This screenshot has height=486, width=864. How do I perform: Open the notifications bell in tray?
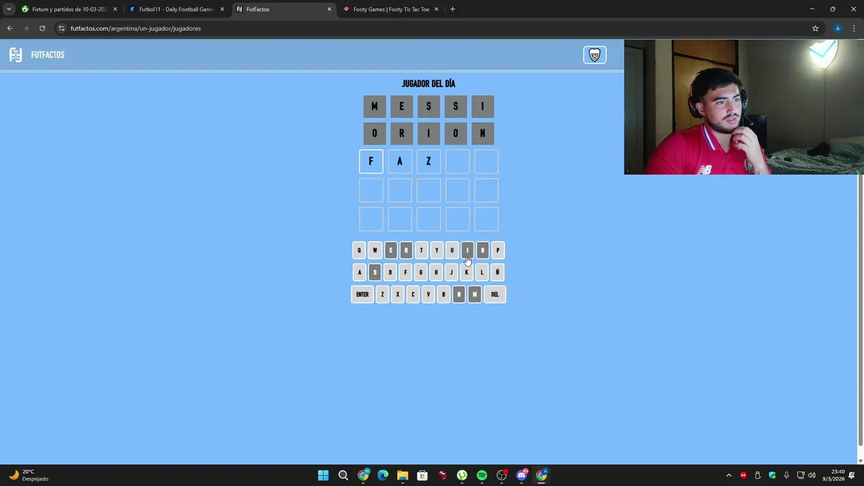tap(852, 475)
